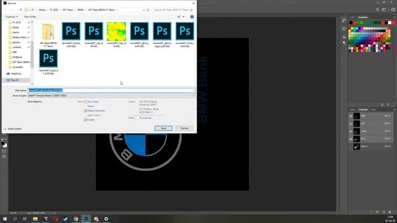Select the racenet01_cap_d.tif.dds file icon
397x223 pixels.
94,32
